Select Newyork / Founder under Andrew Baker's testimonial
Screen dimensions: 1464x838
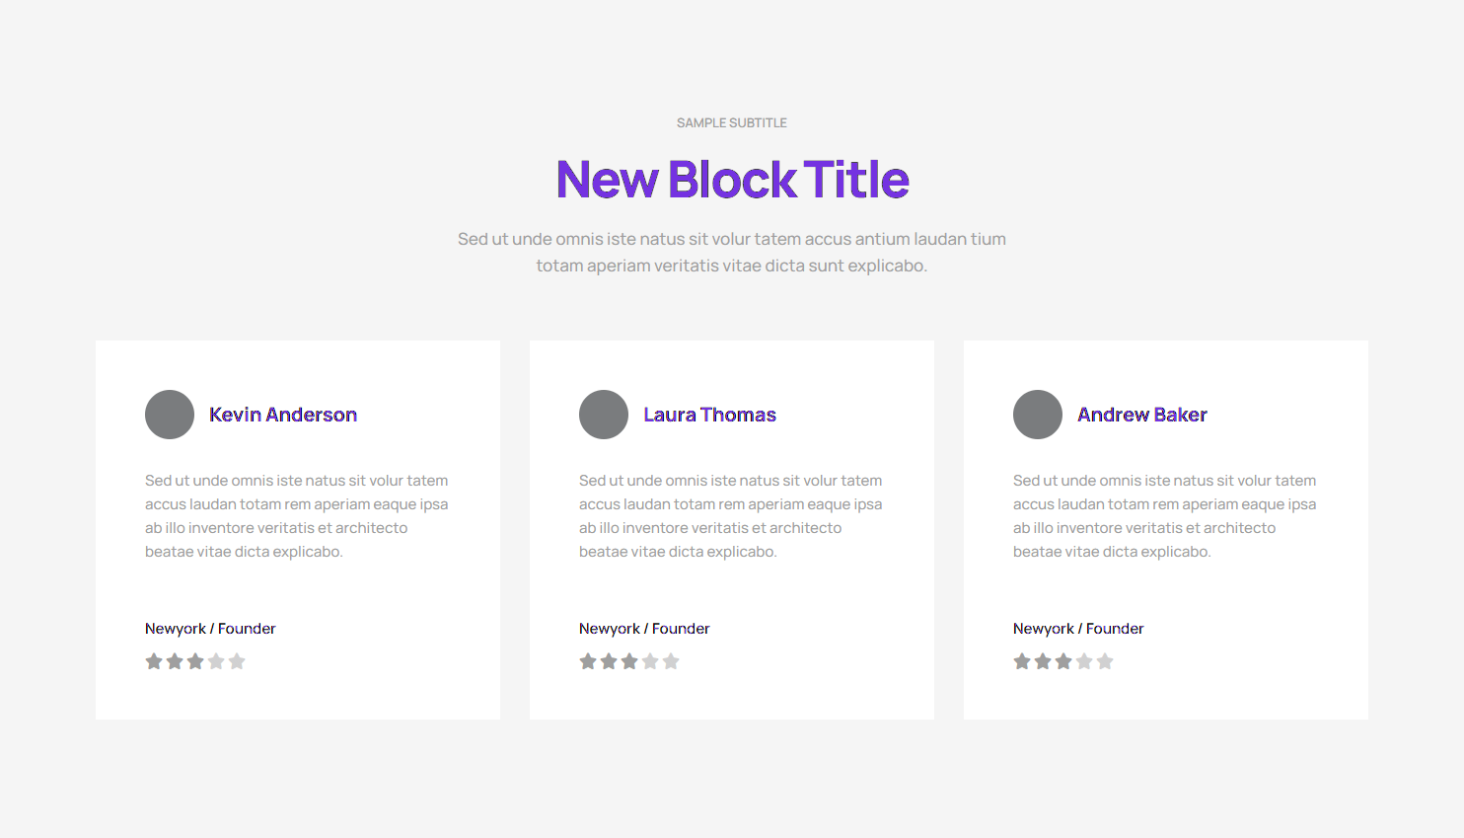point(1078,629)
